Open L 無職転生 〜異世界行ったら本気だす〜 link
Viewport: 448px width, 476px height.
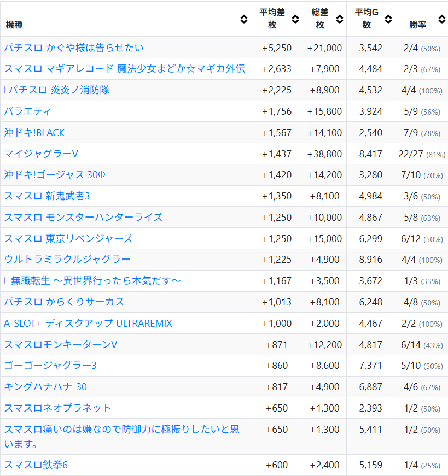(x=92, y=281)
